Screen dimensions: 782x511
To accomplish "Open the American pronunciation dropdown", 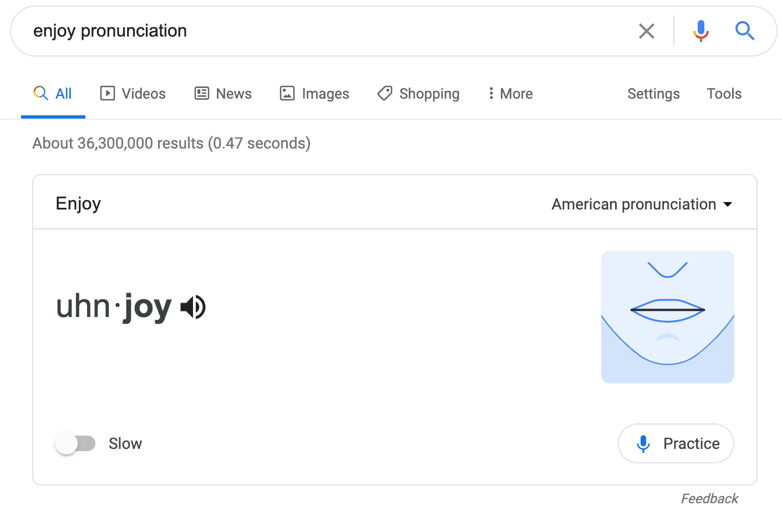I will pos(633,205).
